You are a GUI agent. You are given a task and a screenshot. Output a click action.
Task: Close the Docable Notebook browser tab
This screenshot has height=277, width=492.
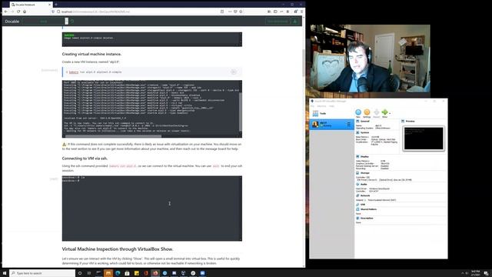coord(49,5)
